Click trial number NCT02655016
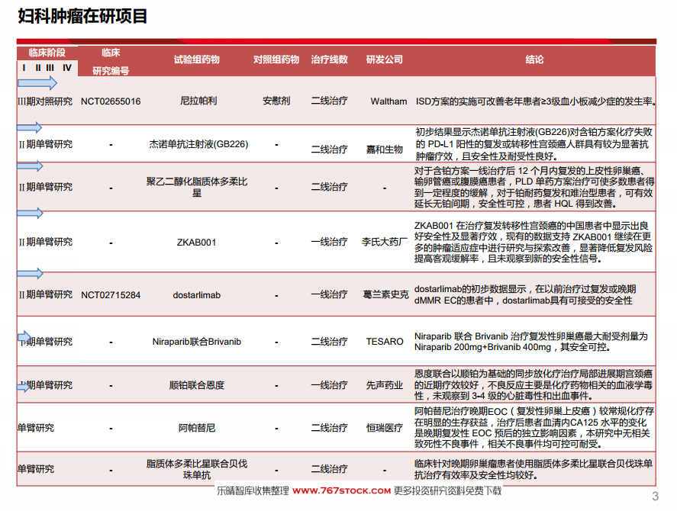 click(x=111, y=101)
